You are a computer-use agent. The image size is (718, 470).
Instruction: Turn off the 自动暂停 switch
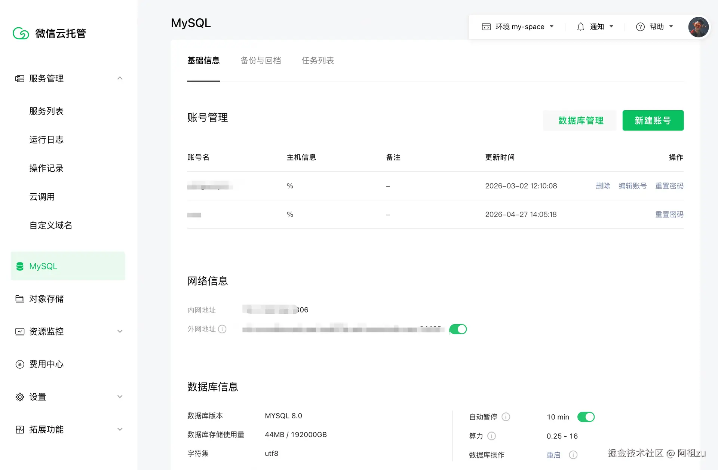point(586,417)
